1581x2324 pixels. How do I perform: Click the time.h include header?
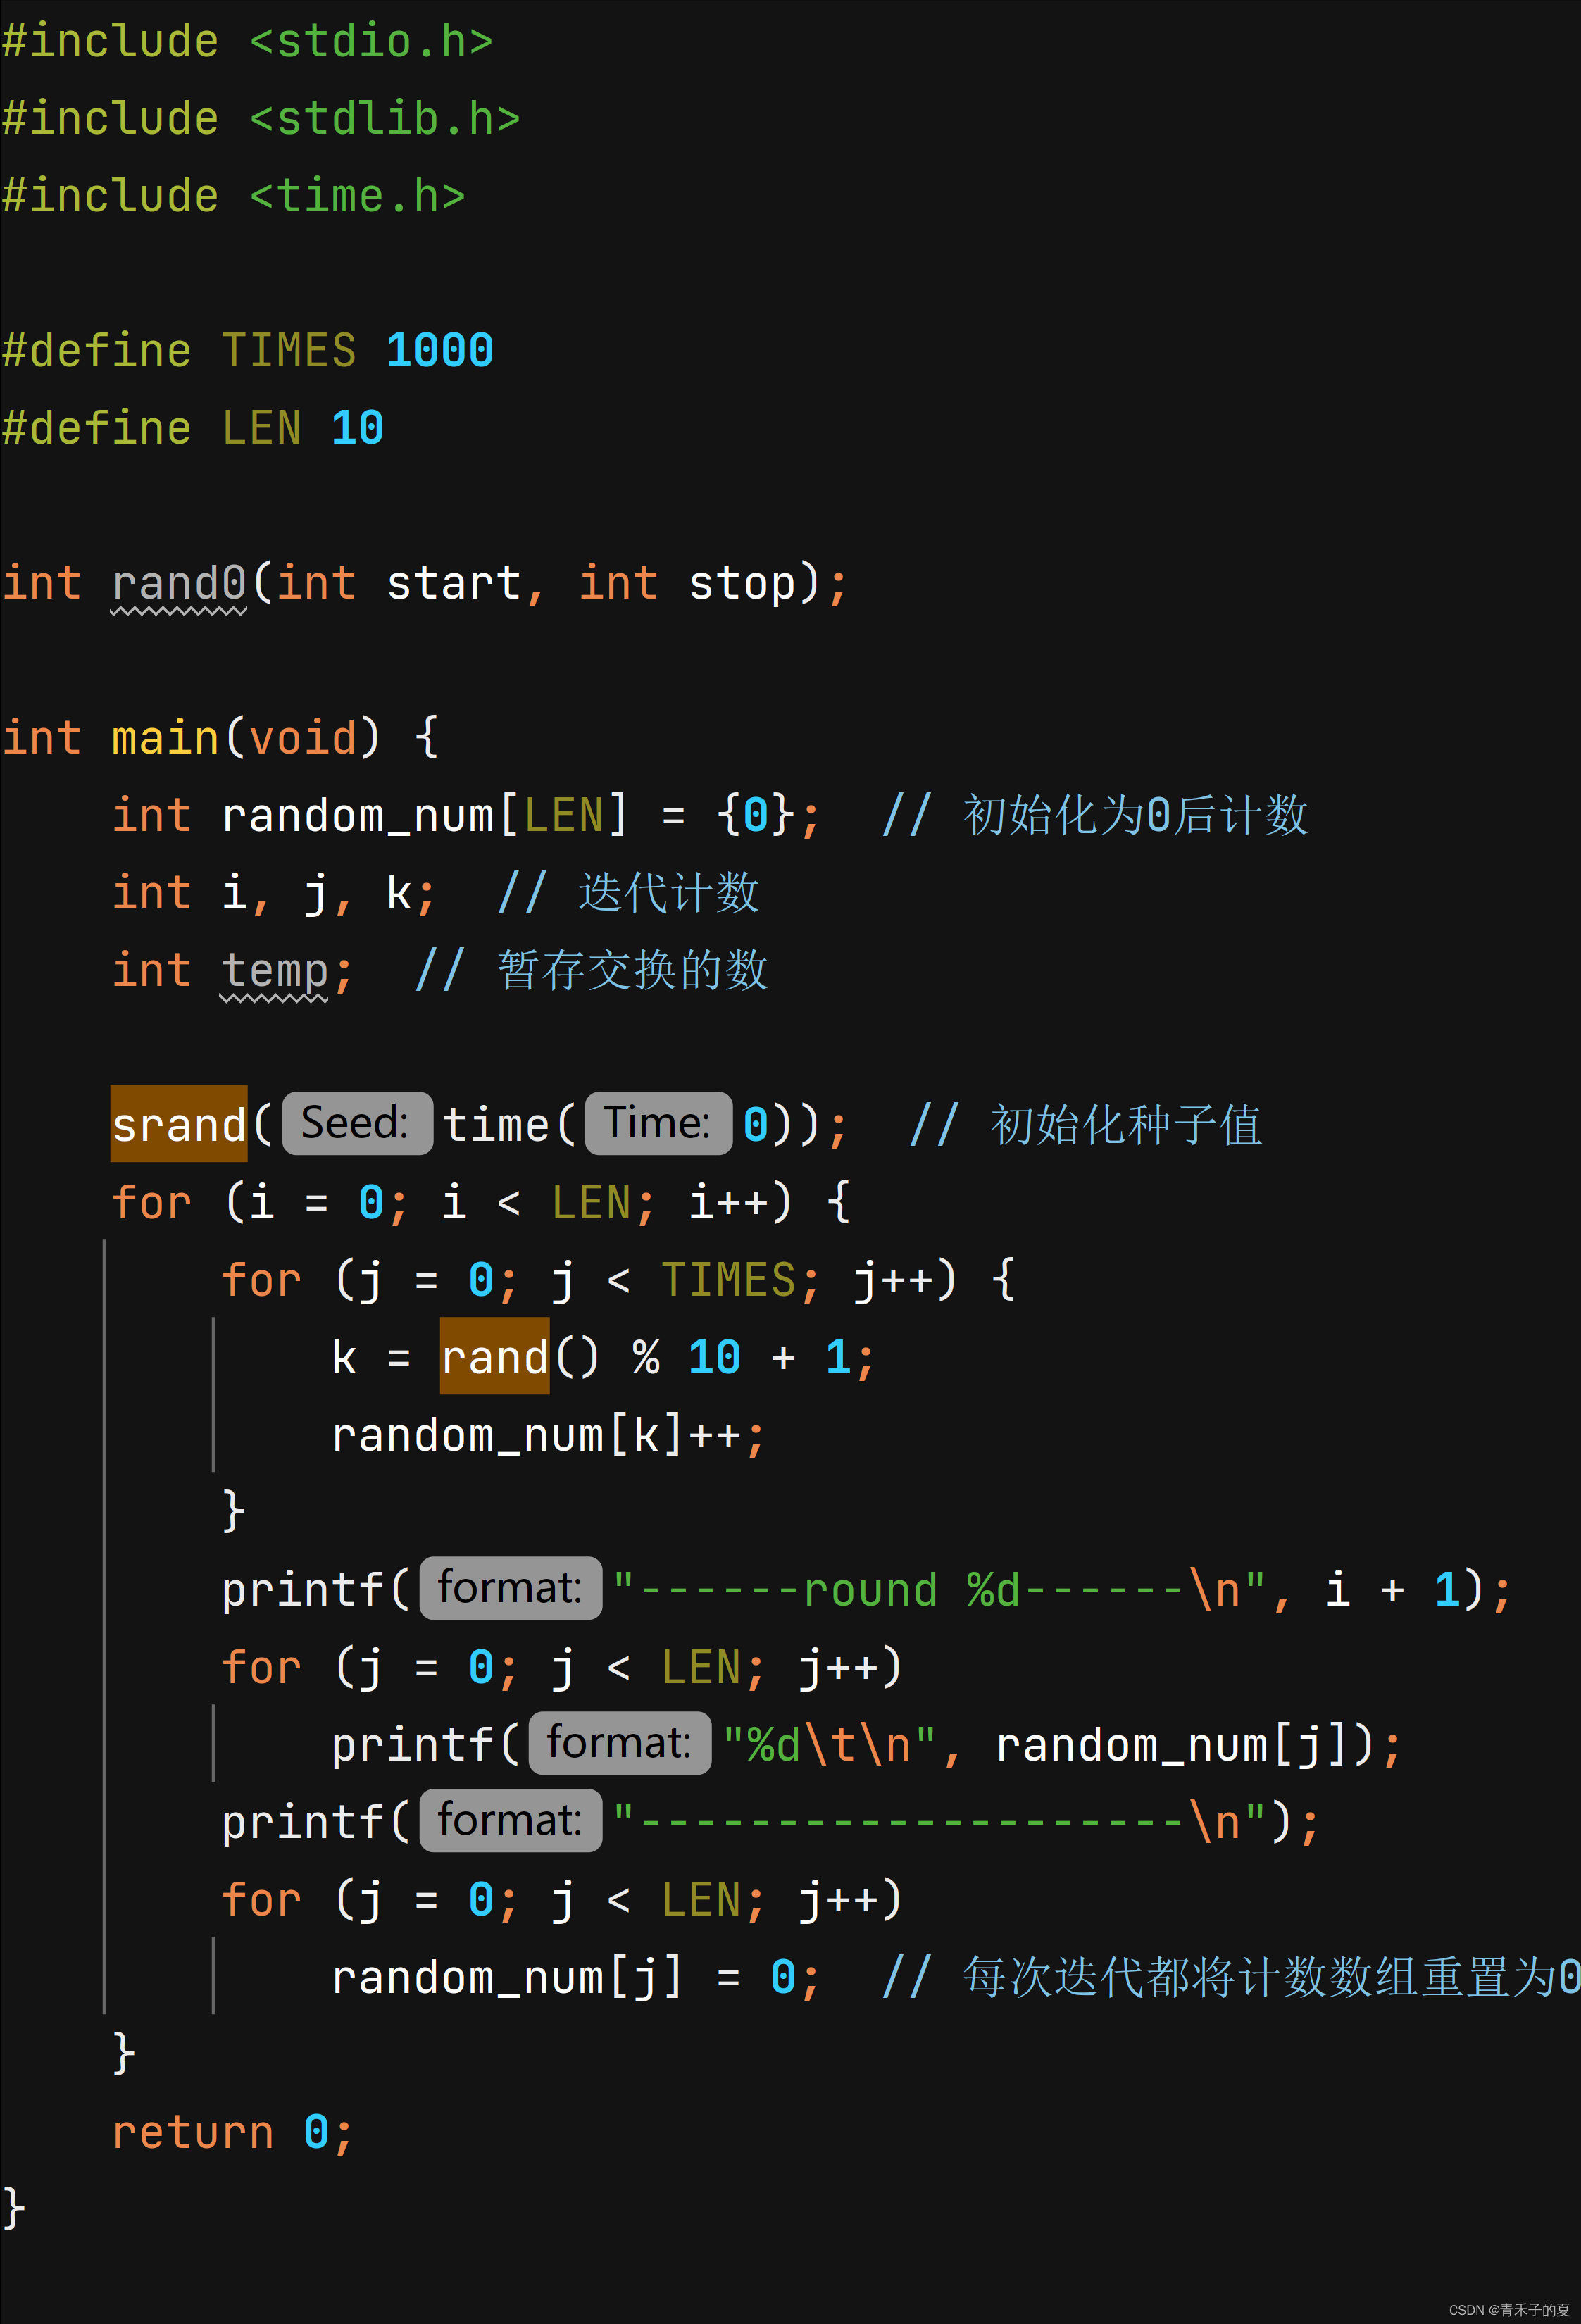point(357,196)
